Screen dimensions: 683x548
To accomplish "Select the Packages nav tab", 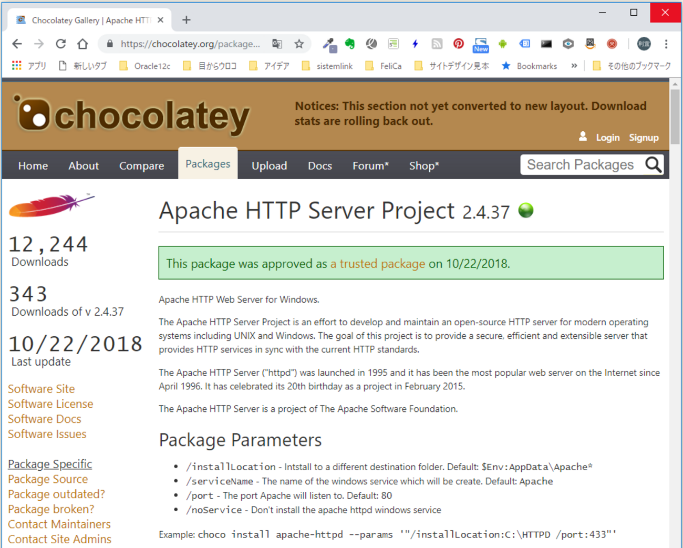I will click(x=208, y=163).
